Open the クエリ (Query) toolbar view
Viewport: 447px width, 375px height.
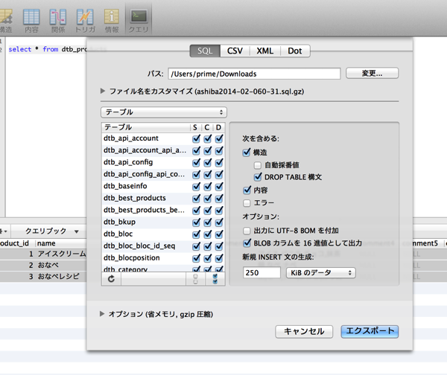(x=139, y=20)
